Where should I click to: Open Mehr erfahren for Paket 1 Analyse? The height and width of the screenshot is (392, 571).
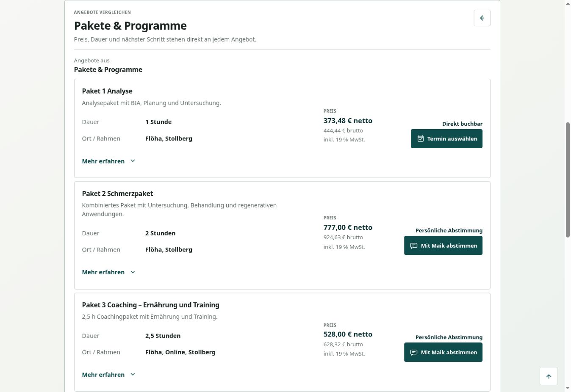pos(108,161)
